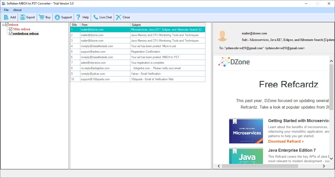Click the Microservices refcard thumbnail
335x178 pixels.
click(246, 131)
